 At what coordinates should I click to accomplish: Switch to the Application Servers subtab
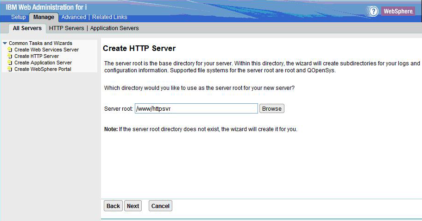pos(114,28)
